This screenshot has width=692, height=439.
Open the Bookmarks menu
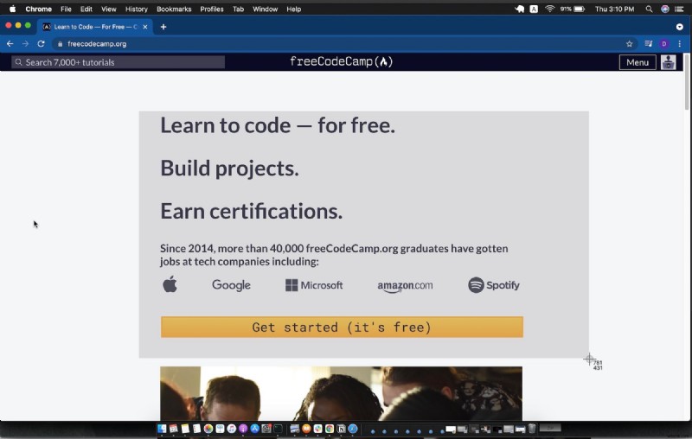(x=174, y=9)
